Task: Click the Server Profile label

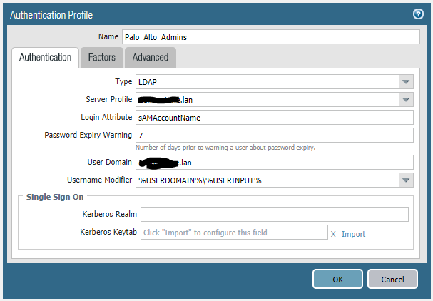Action: (x=109, y=99)
